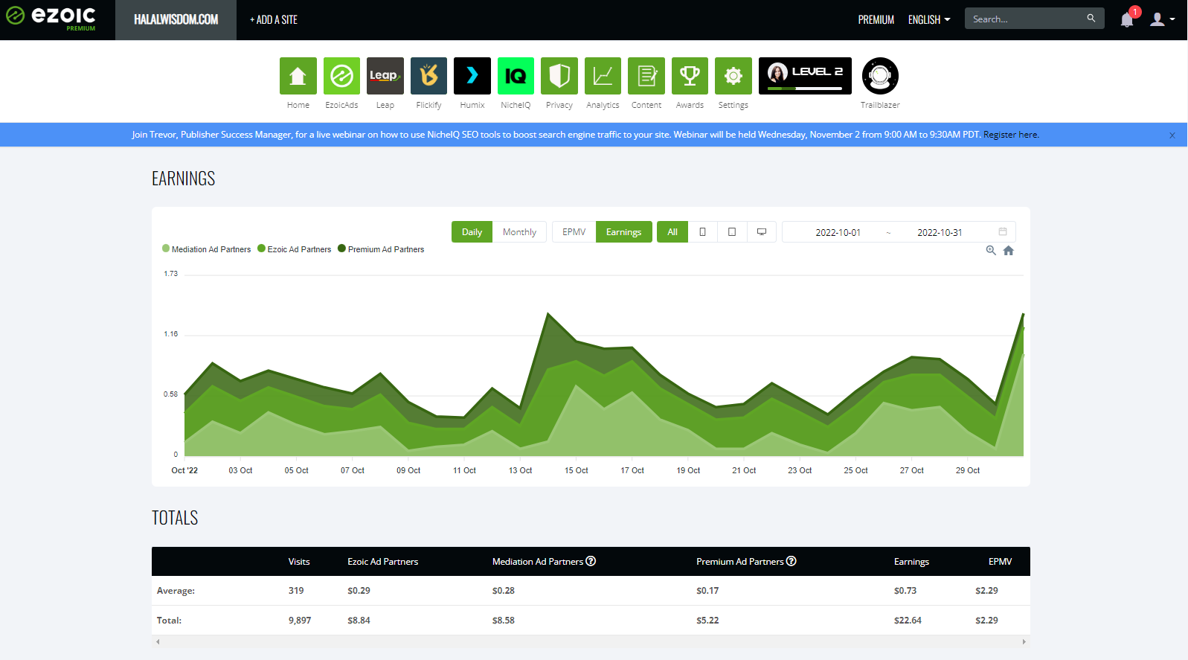The height and width of the screenshot is (660, 1188).
Task: Click the 15 Oct axis label
Action: (577, 470)
